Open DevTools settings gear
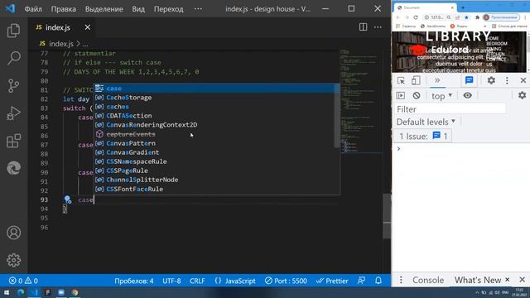Screen dimensions: 530x298 (491, 80)
